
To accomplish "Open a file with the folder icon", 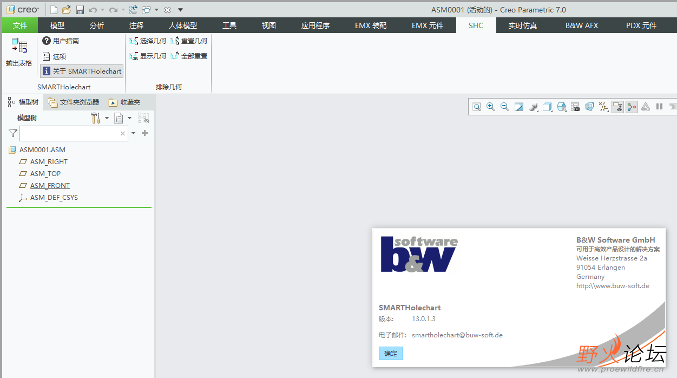I will tap(67, 10).
